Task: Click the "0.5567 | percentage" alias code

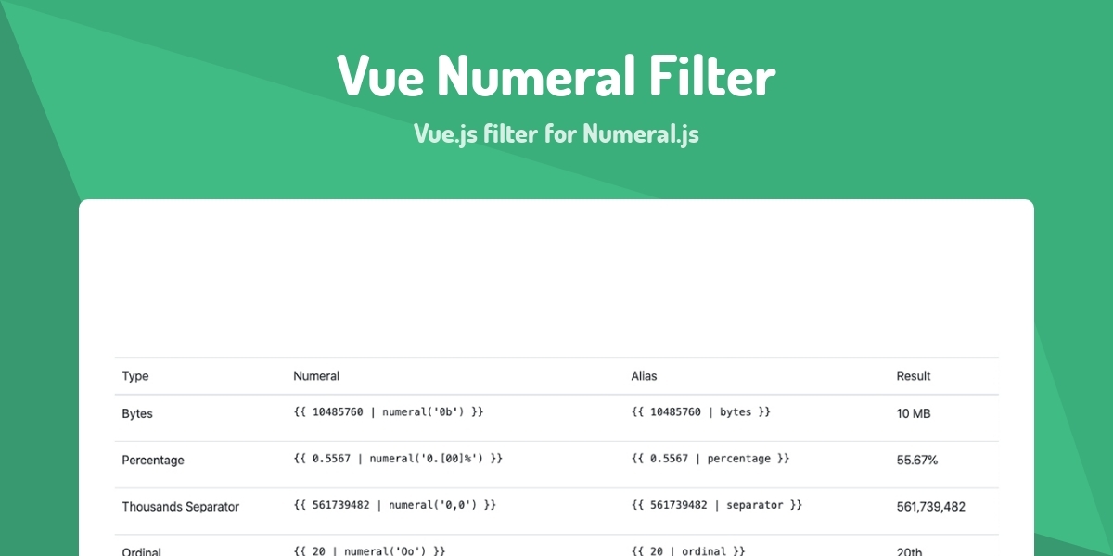Action: 711,458
